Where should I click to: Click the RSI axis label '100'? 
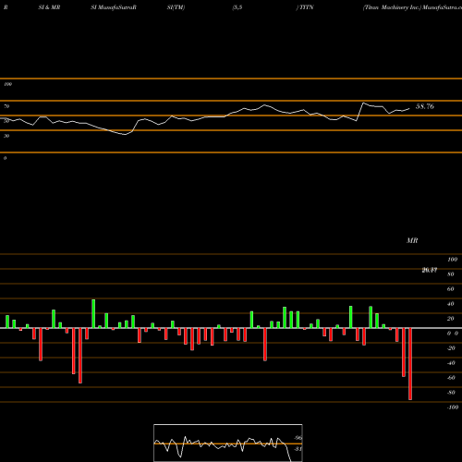pyautogui.click(x=8, y=84)
